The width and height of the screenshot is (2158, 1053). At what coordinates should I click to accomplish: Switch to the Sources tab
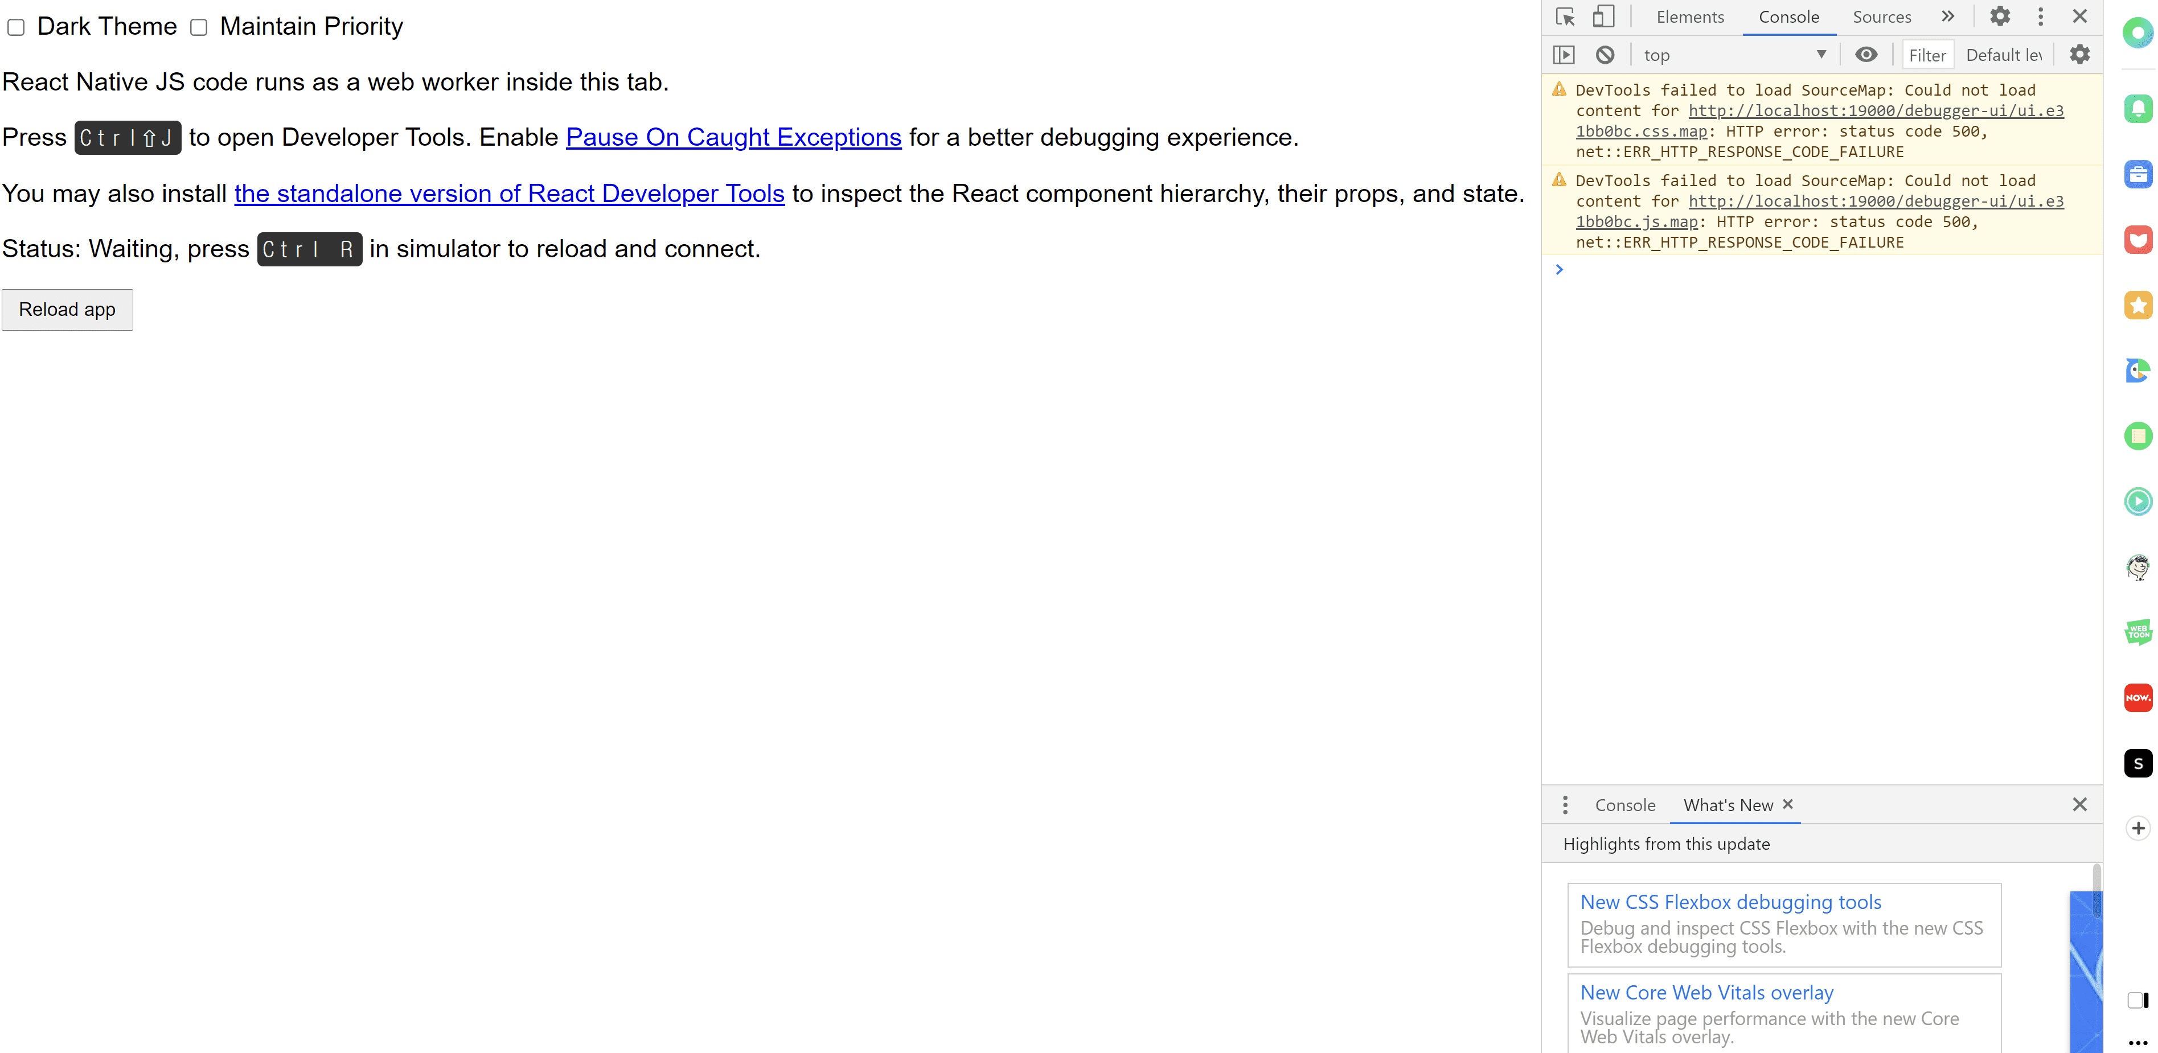point(1881,17)
